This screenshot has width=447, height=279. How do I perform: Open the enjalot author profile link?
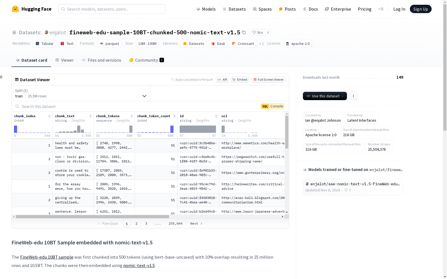(x=58, y=32)
